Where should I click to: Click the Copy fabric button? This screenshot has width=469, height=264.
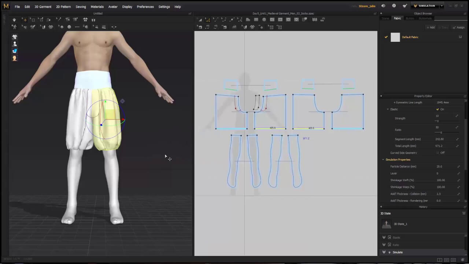click(x=443, y=27)
